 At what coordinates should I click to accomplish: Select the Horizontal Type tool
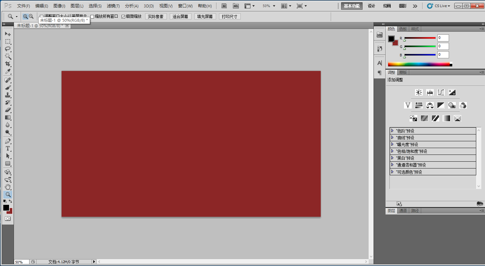8,148
